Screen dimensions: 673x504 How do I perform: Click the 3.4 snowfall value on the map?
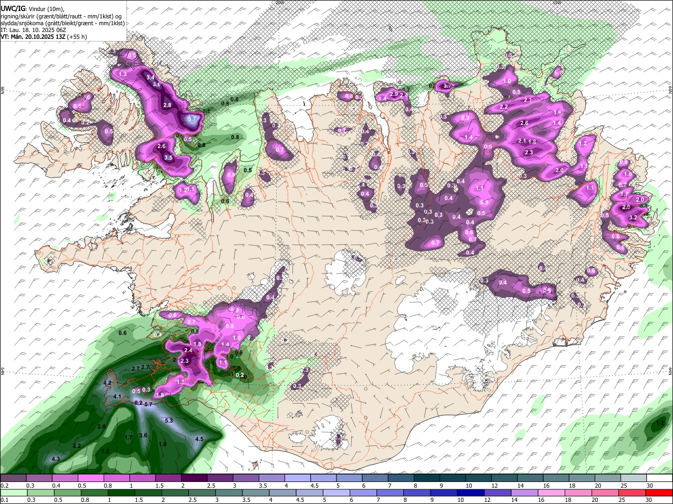(x=150, y=77)
